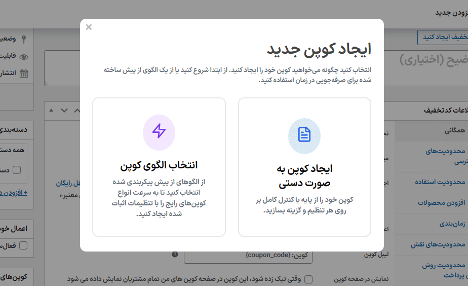Open the 'محدودیت روش پرداخت' tab
The height and width of the screenshot is (286, 468).
pyautogui.click(x=432, y=270)
